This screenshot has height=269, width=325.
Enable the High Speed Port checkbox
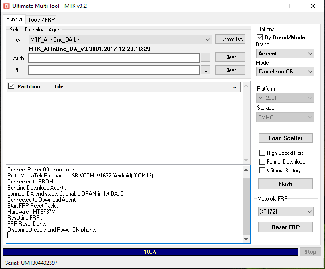click(262, 153)
